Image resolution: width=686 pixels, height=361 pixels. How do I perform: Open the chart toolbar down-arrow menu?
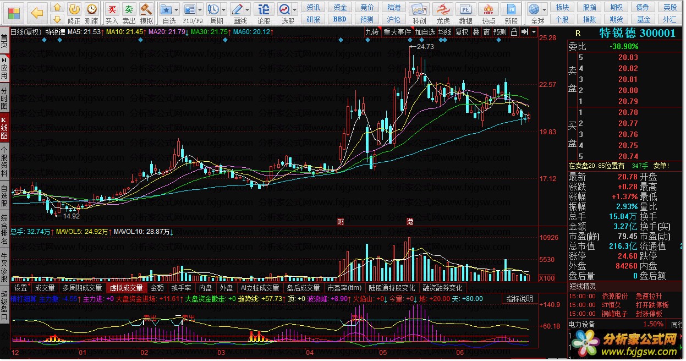click(534, 32)
